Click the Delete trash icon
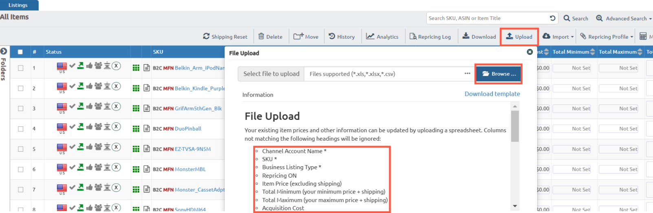 click(261, 37)
